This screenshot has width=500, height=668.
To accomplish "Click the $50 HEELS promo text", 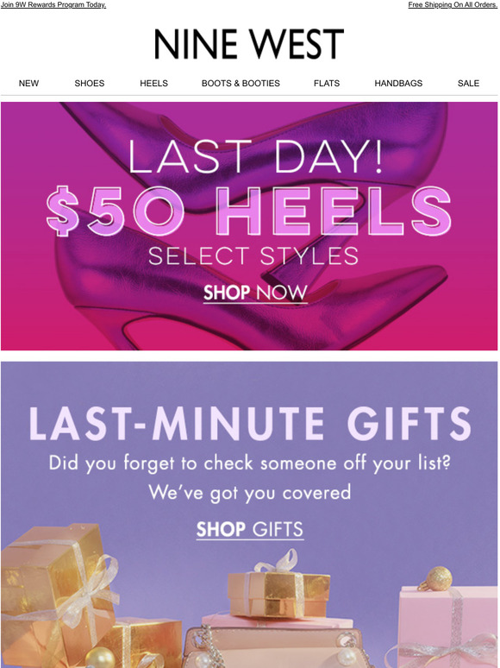I will point(249,211).
